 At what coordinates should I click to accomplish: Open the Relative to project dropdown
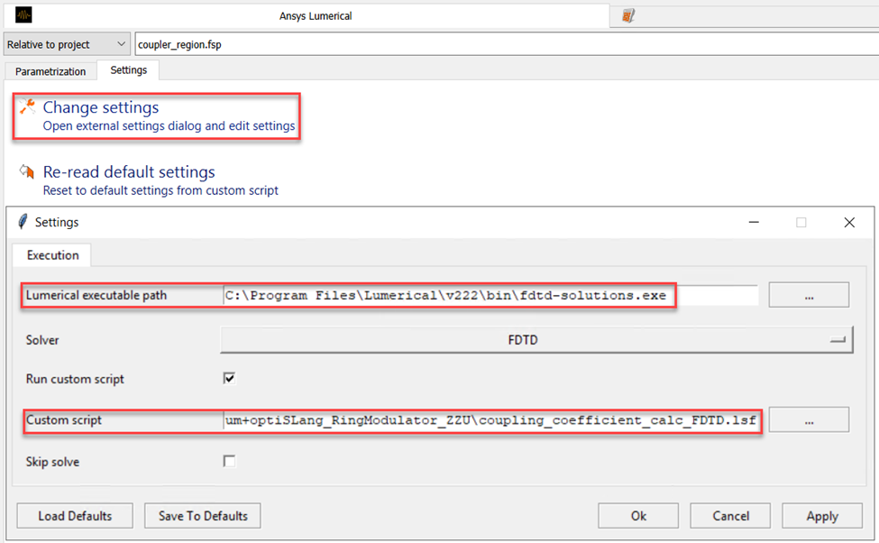click(67, 44)
